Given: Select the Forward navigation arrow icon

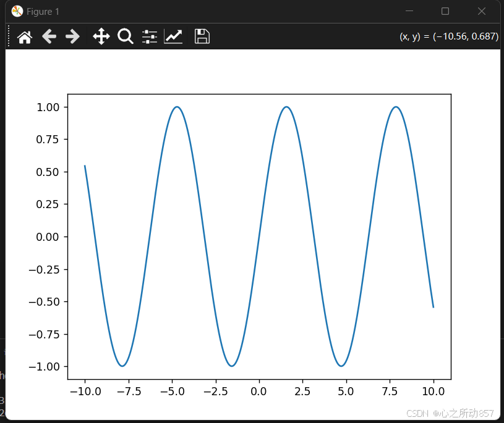Looking at the screenshot, I should click(72, 36).
